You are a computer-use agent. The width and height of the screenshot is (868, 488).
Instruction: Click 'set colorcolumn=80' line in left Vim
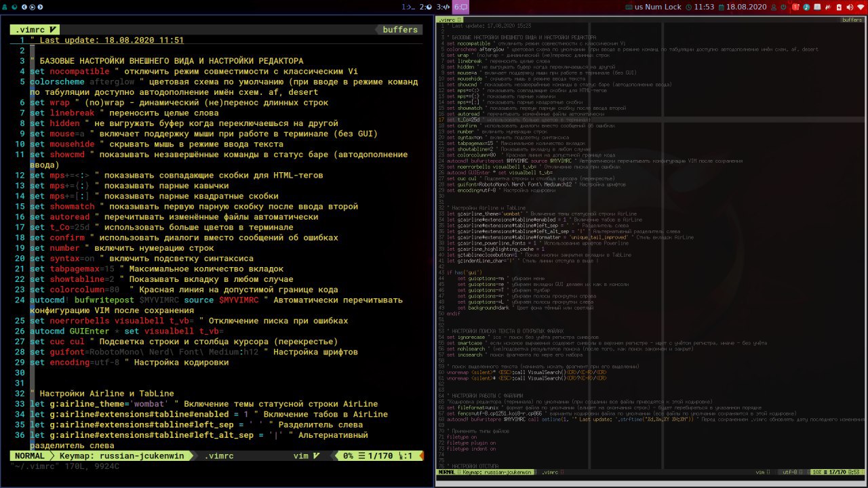pos(184,289)
